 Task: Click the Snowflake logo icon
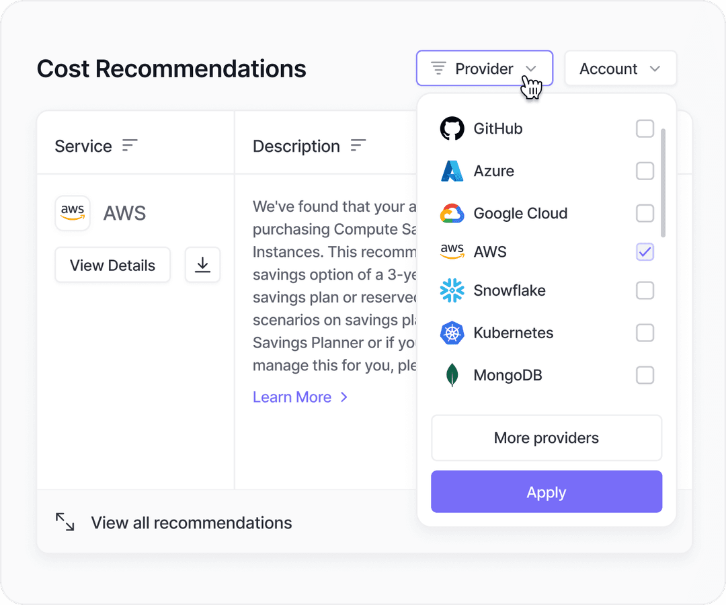[x=452, y=290]
